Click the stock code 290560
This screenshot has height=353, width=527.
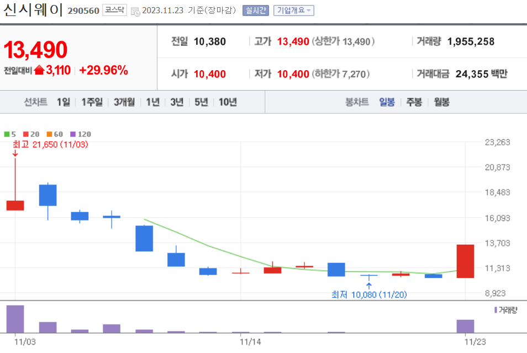point(83,10)
